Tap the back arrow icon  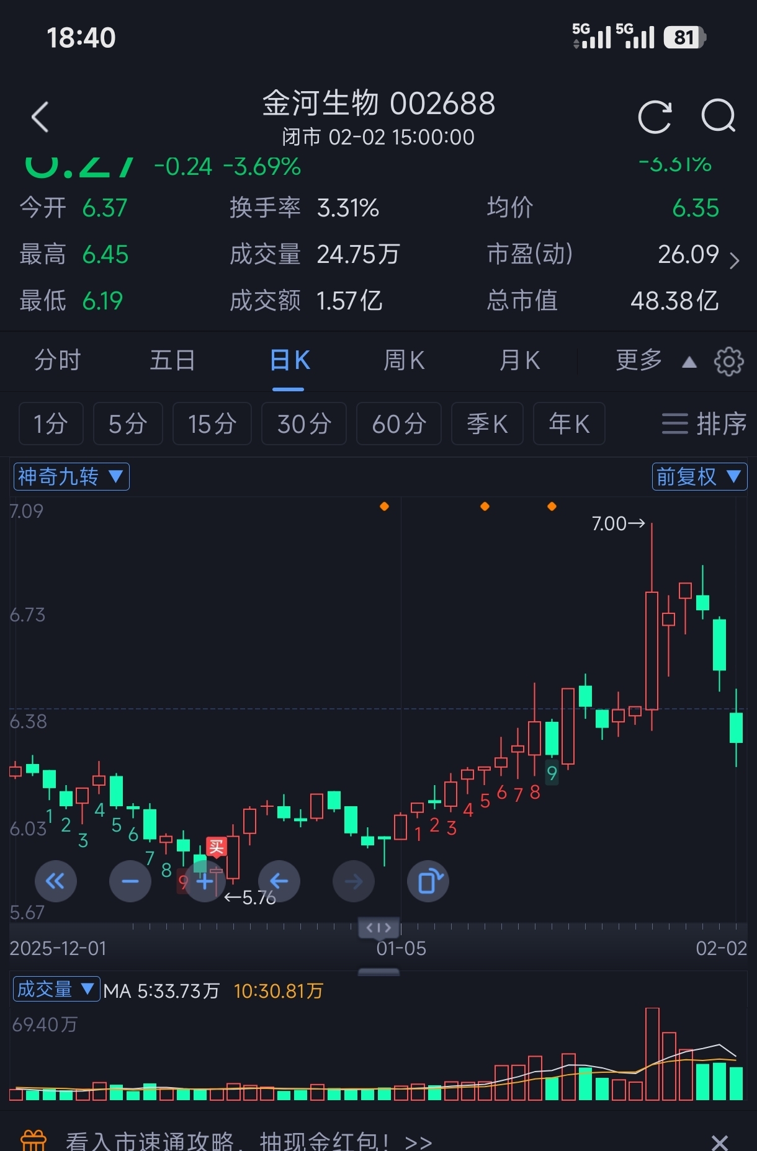click(40, 117)
